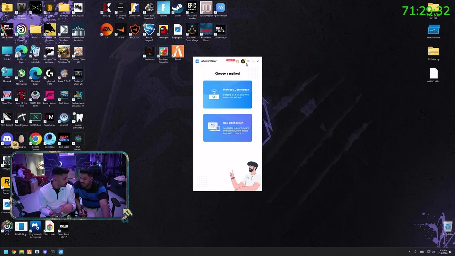Image resolution: width=455 pixels, height=256 pixels.
Task: Click the ENG language indicator in tray
Action: (x=422, y=252)
